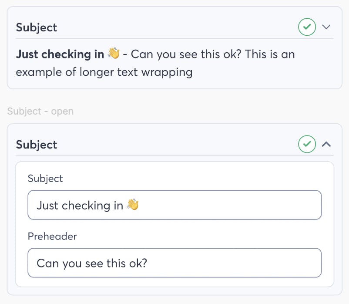This screenshot has height=304, width=349.
Task: Click "example of longer text wrapping" summary line
Action: [104, 72]
